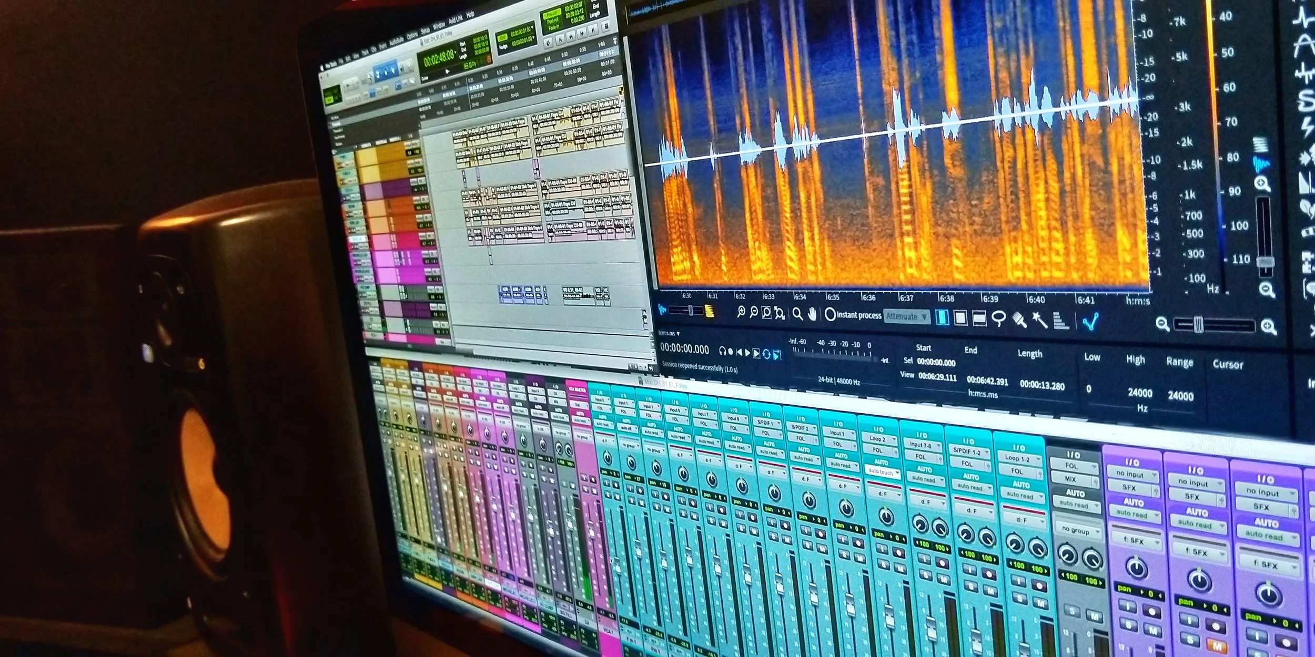Open the Attenuate mode dropdown

(x=906, y=316)
